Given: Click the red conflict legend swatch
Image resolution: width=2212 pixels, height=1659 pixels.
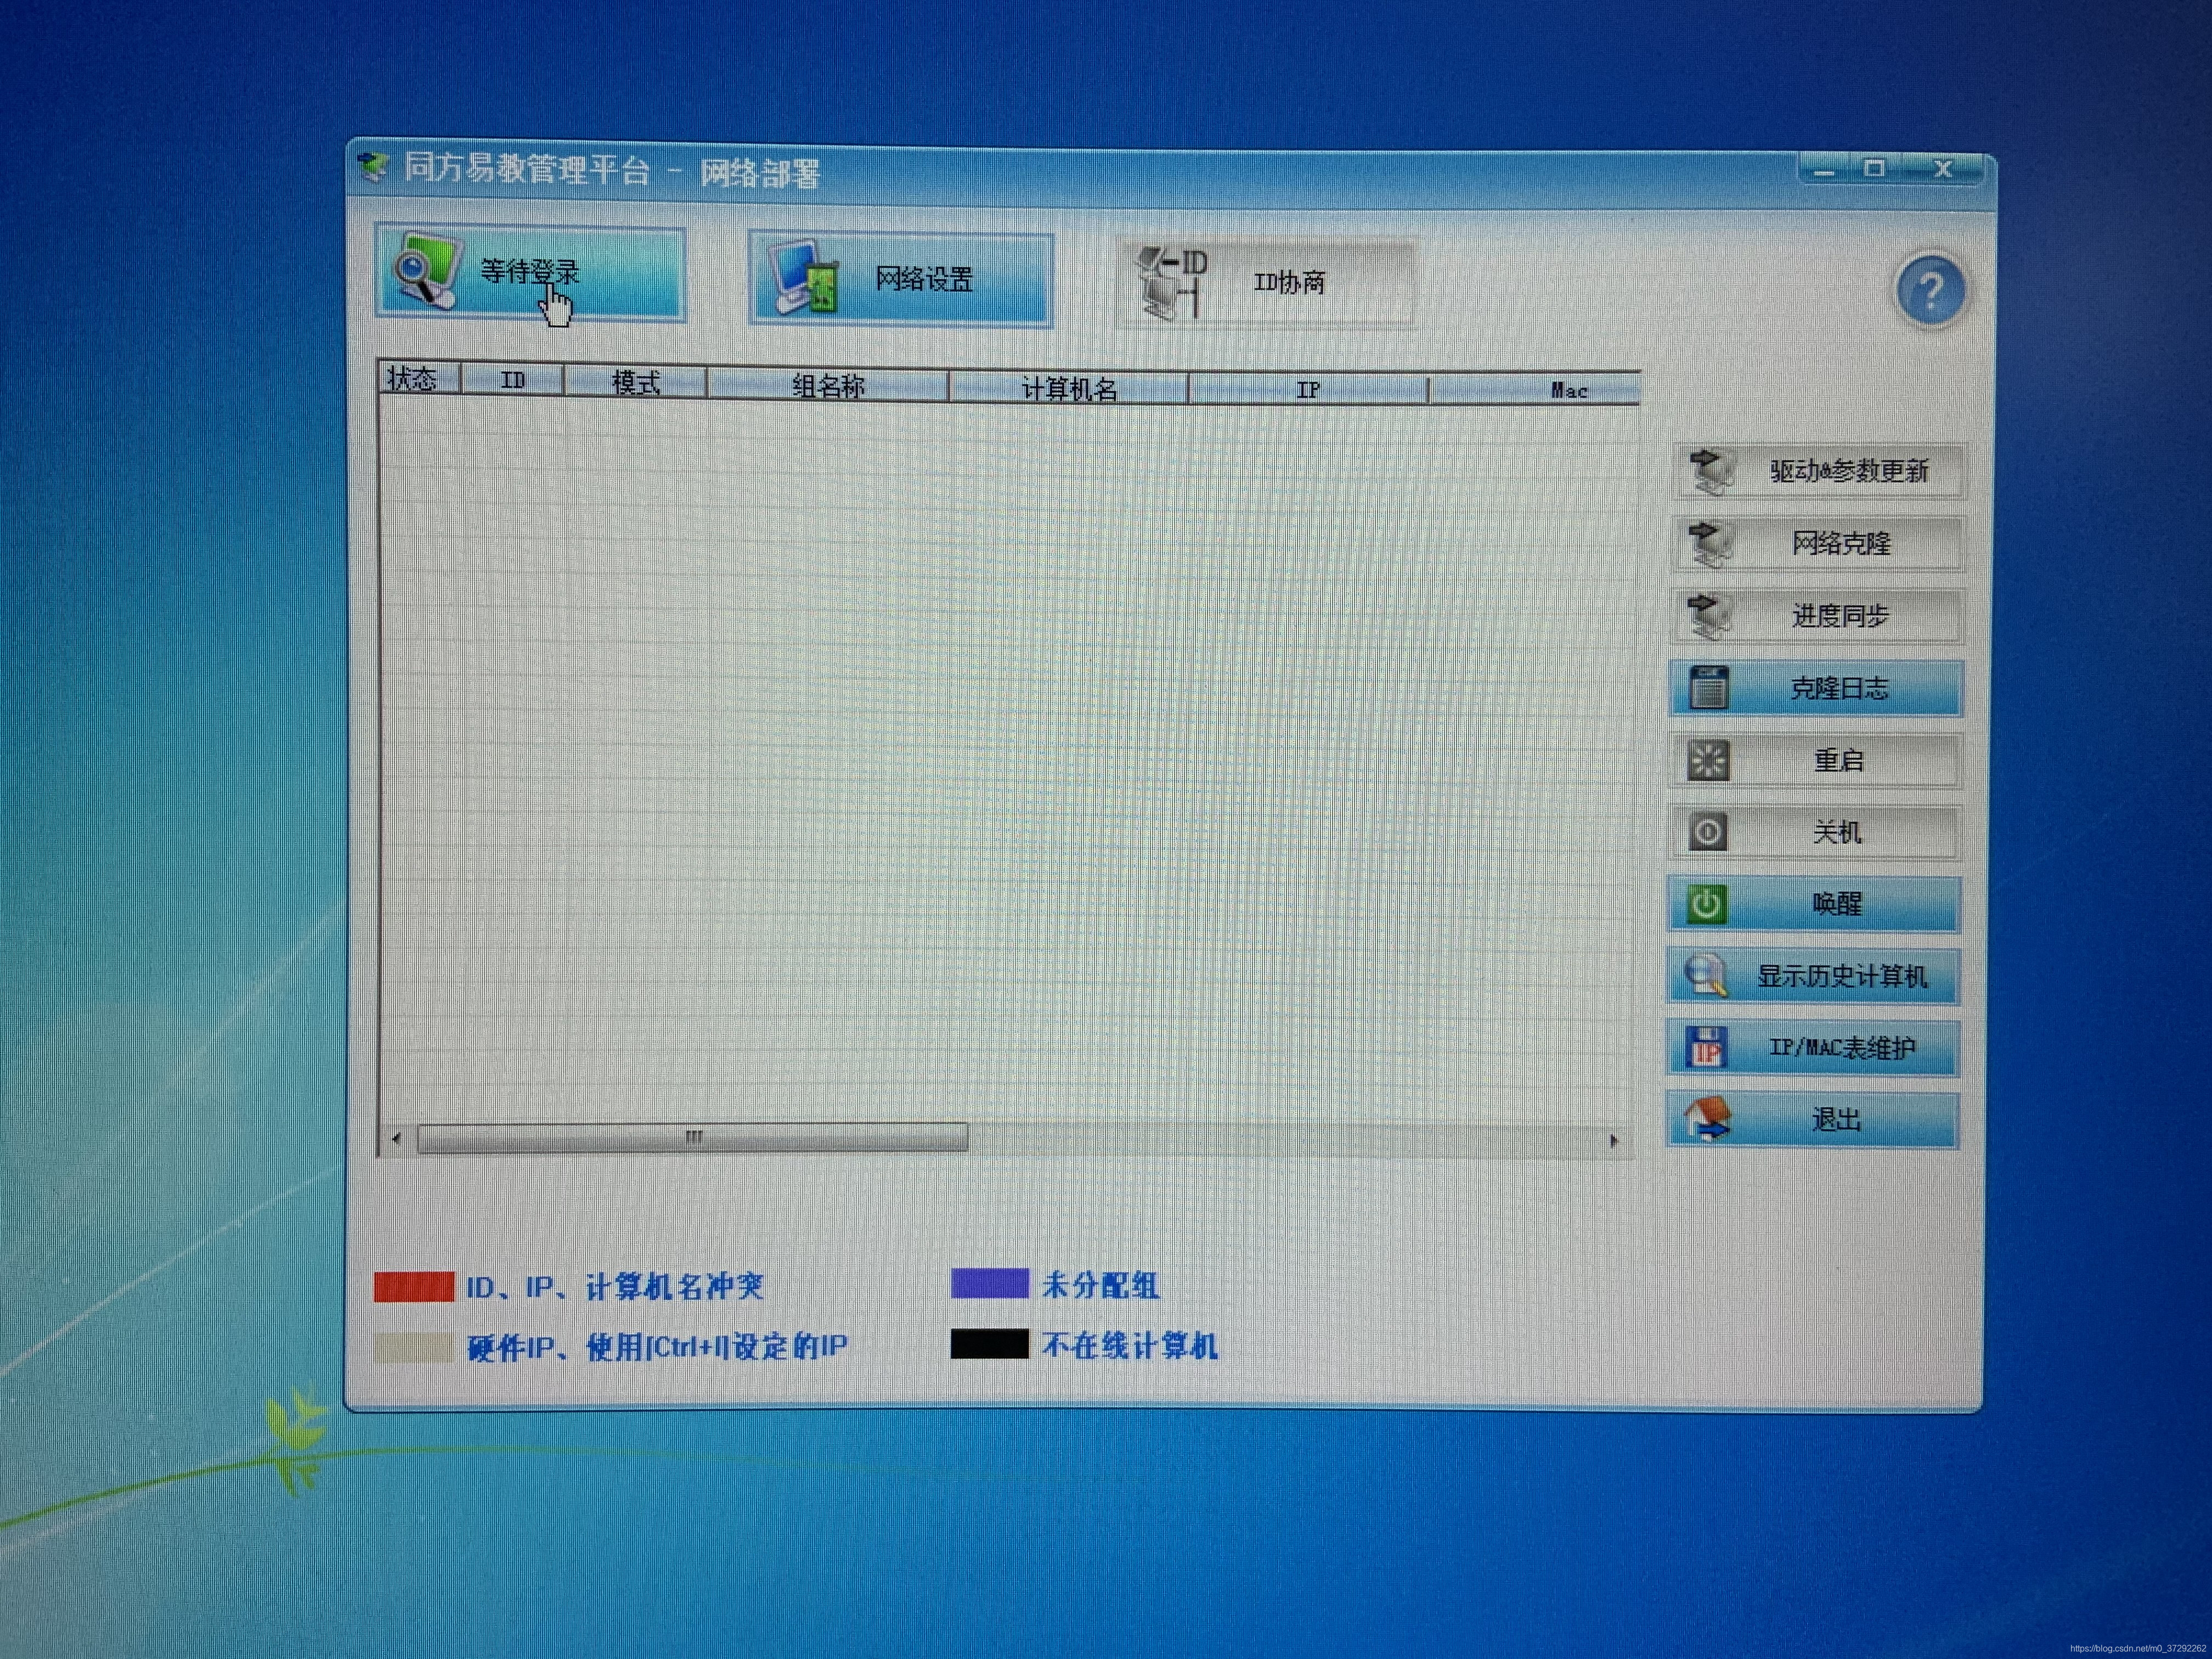Looking at the screenshot, I should click(x=414, y=1286).
